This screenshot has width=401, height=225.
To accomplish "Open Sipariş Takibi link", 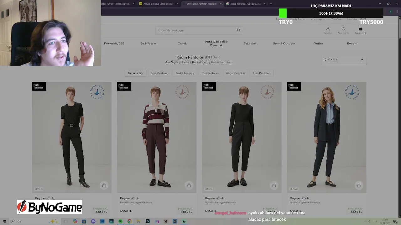I will 297,19.
